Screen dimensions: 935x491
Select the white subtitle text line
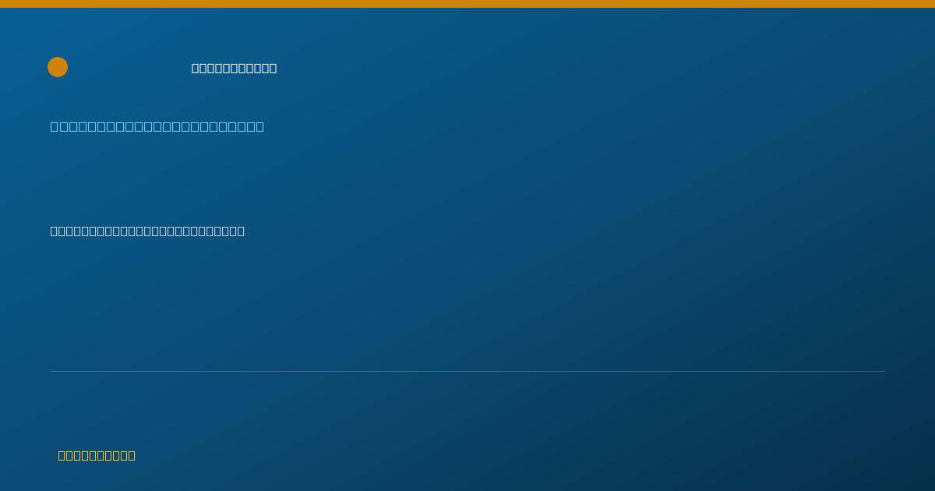click(x=147, y=231)
